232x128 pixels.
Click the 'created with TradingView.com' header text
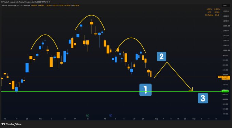point(20,2)
